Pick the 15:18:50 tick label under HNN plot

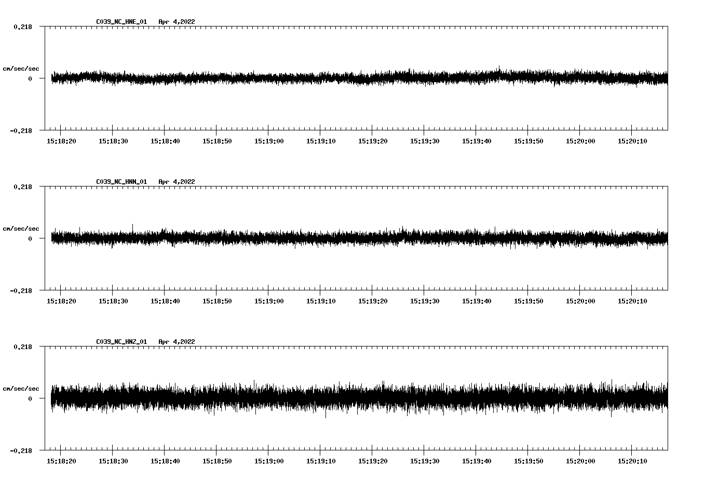point(217,301)
